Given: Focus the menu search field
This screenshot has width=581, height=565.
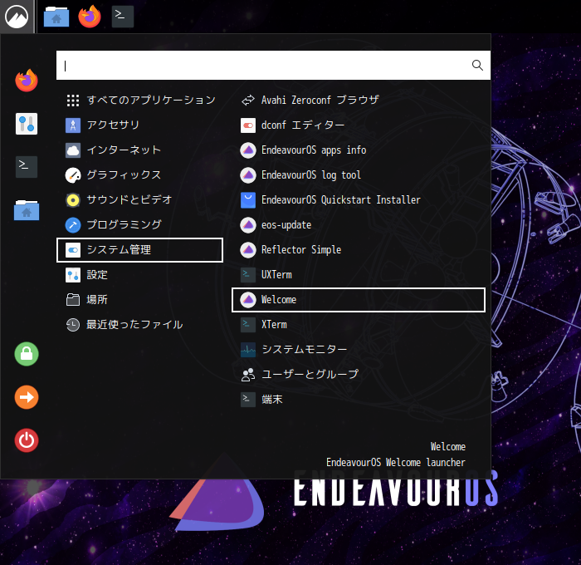Looking at the screenshot, I should [x=273, y=66].
